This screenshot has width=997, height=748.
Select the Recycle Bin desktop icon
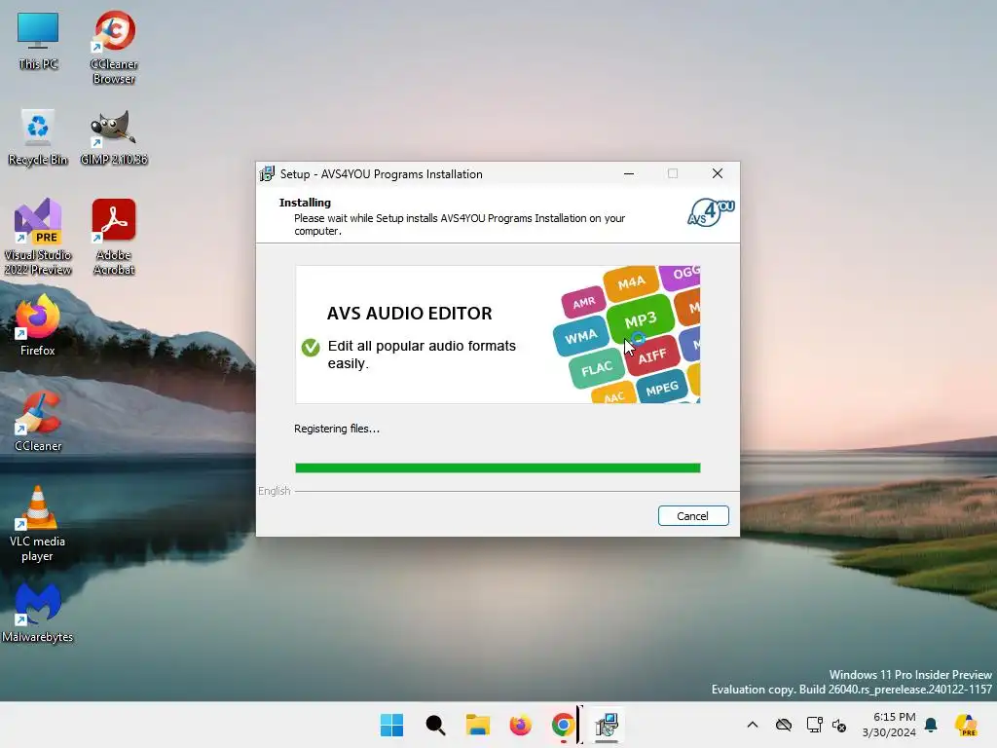tap(38, 137)
